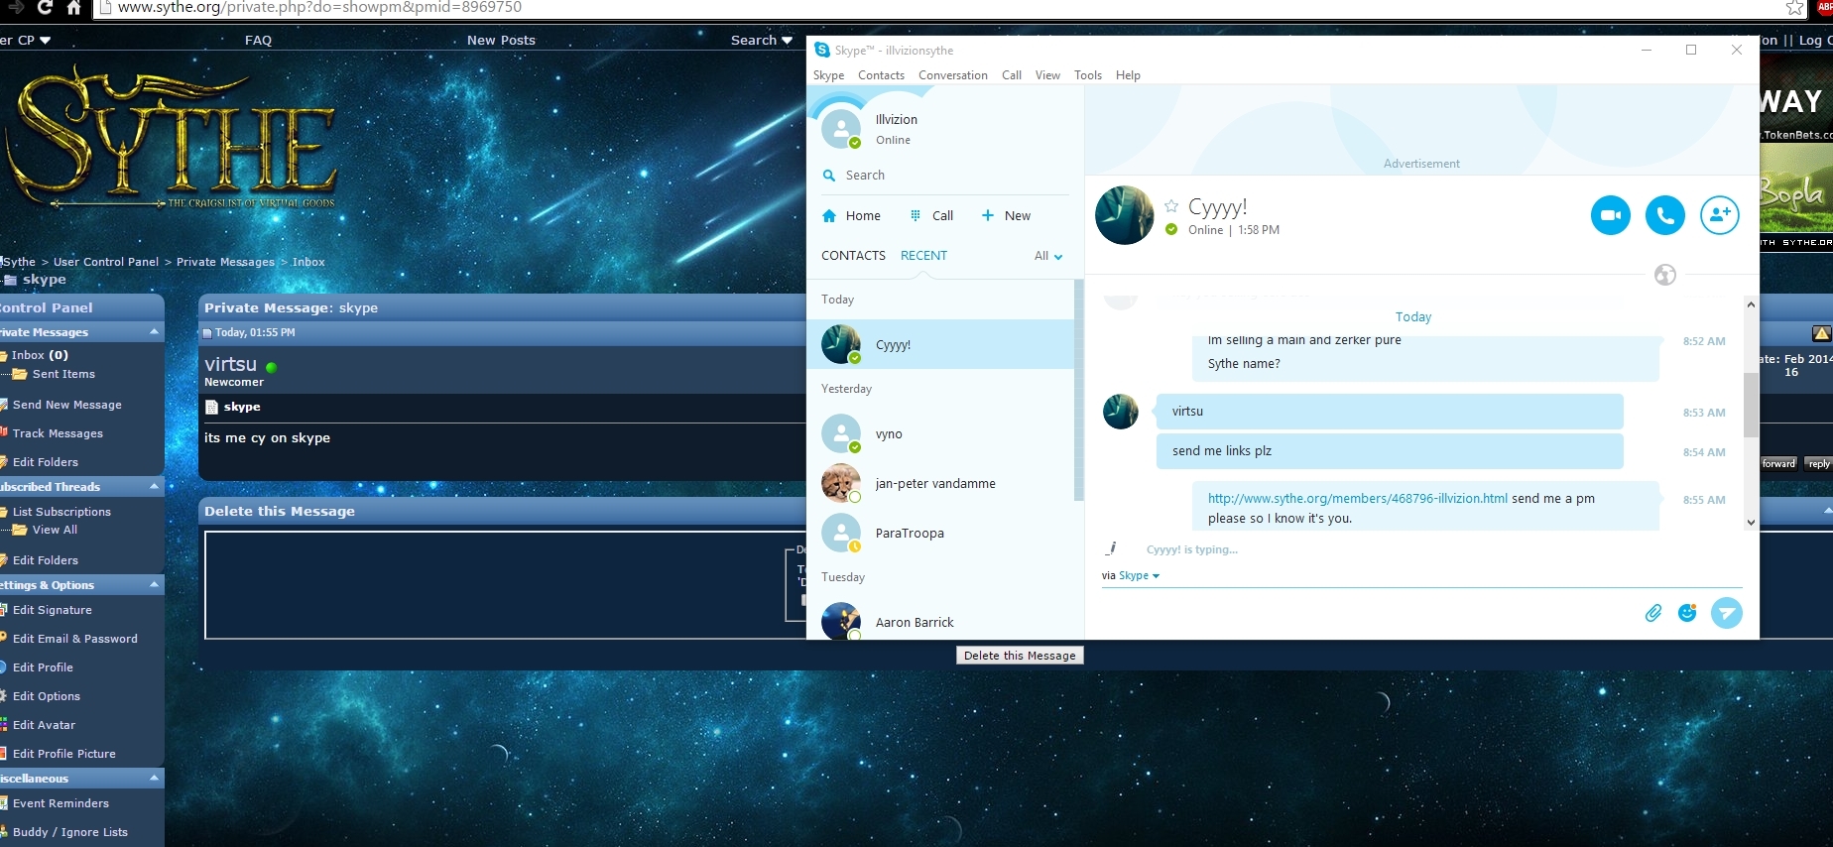1833x847 pixels.
Task: Open jan-peter vandamme conversation
Action: 940,483
